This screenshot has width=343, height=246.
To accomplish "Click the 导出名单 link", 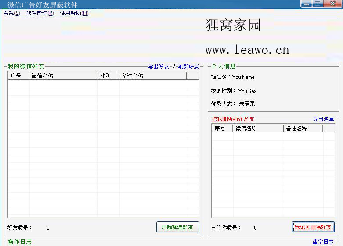I will pos(323,119).
